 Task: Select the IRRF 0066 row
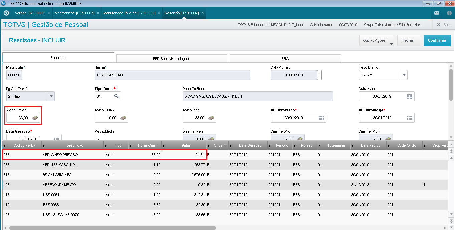click(x=224, y=205)
